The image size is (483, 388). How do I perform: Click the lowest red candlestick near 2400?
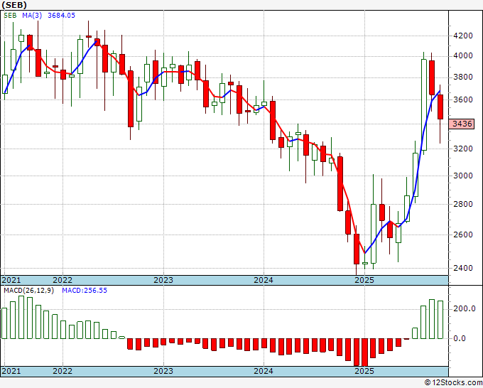(x=357, y=249)
